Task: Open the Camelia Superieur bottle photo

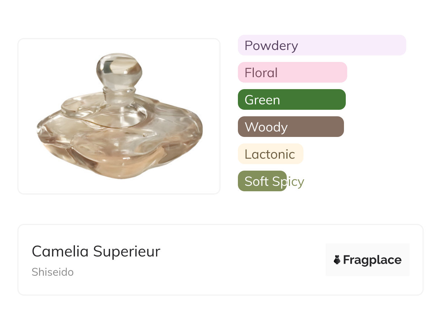Action: coord(119,116)
